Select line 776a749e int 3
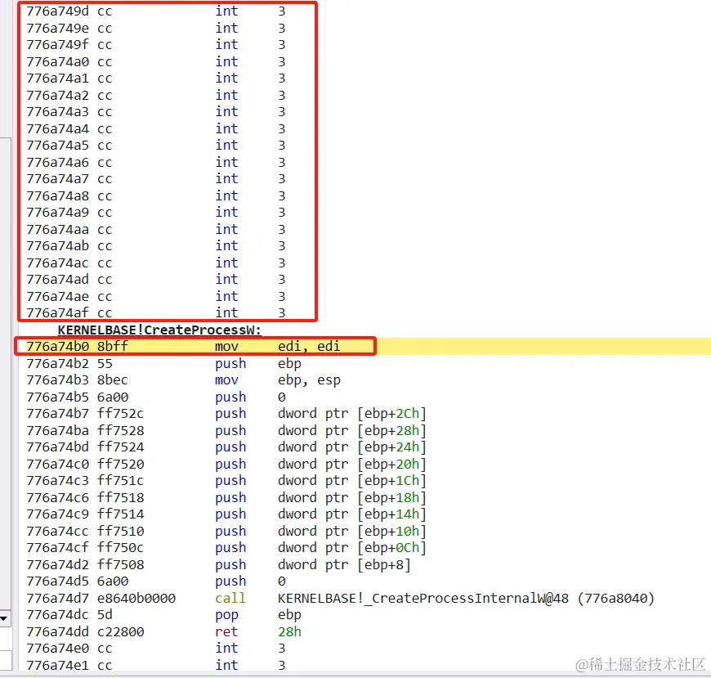 (x=156, y=28)
